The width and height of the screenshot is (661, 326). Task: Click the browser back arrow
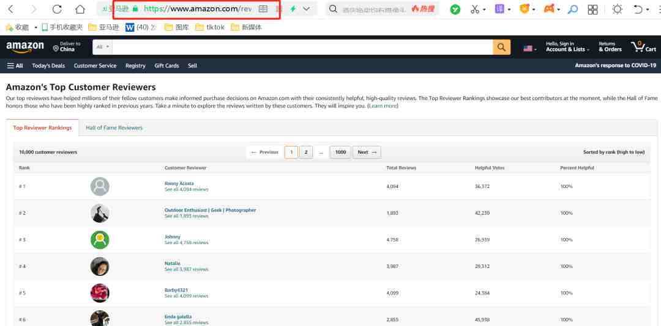(x=11, y=9)
